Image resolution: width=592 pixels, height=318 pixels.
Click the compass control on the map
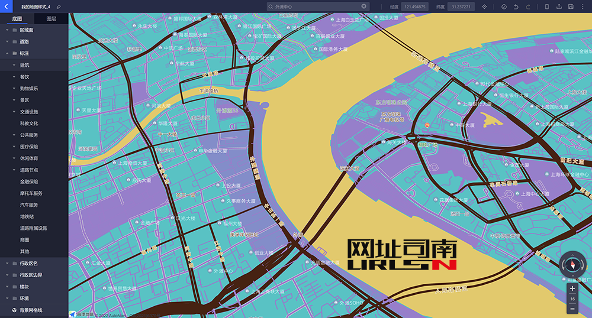coord(572,265)
